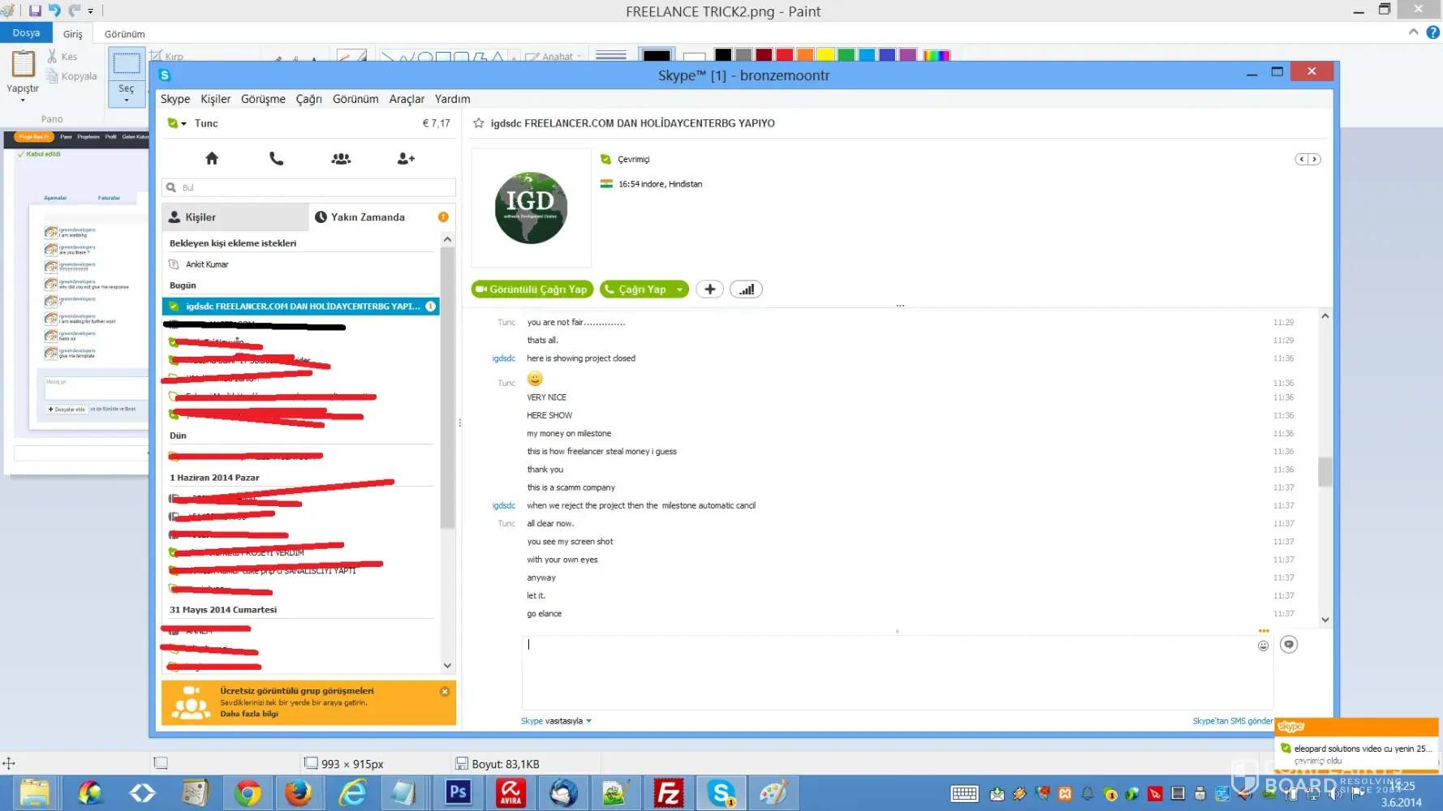Open the Çağrı menu

(309, 99)
